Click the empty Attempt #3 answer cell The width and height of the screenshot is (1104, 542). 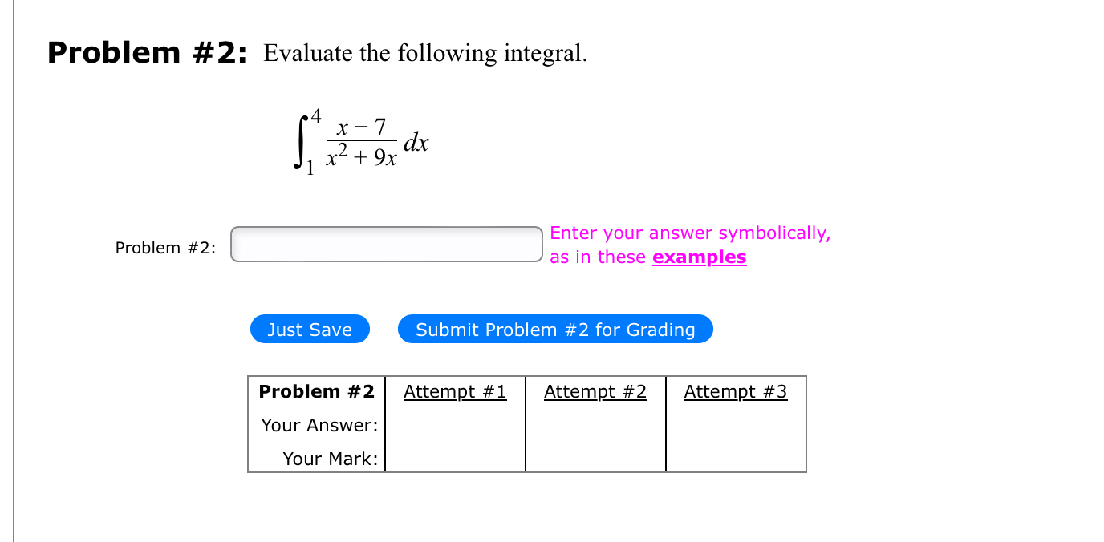(736, 425)
